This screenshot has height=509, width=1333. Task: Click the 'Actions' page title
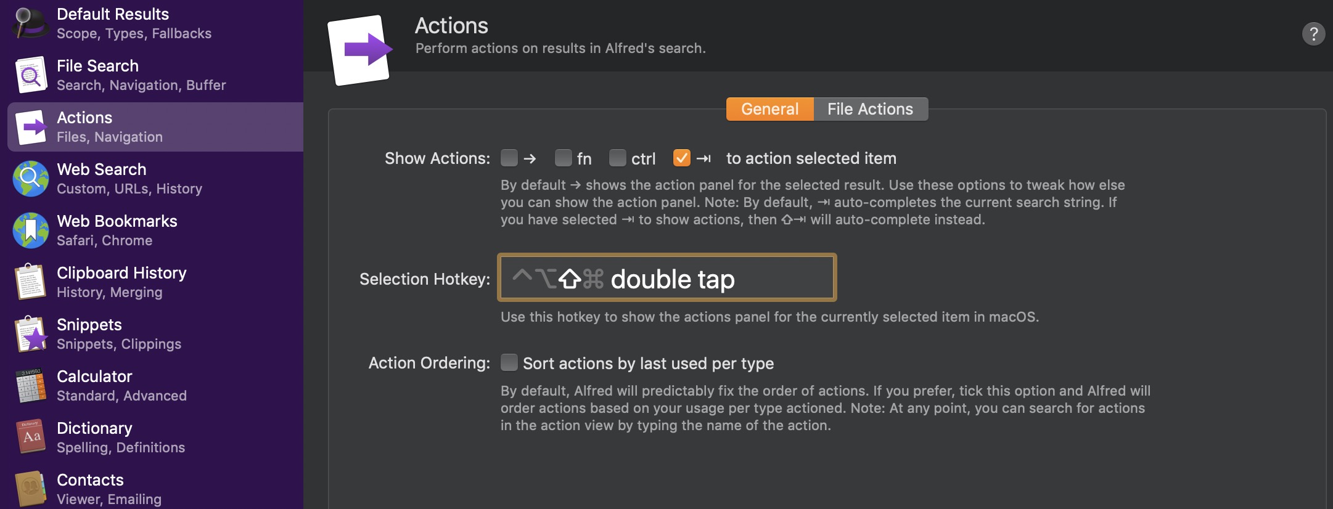[451, 25]
